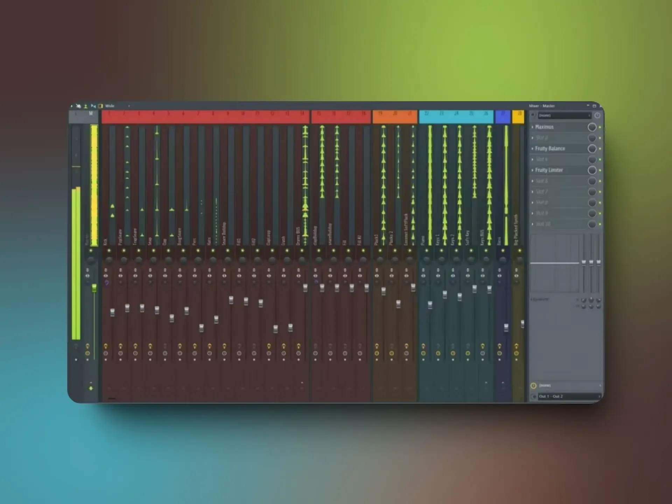The image size is (672, 504).
Task: Click the Kick track volume fader
Action: click(112, 312)
